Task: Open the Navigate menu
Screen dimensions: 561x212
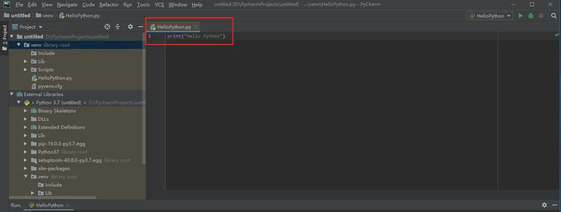Action: [x=67, y=4]
